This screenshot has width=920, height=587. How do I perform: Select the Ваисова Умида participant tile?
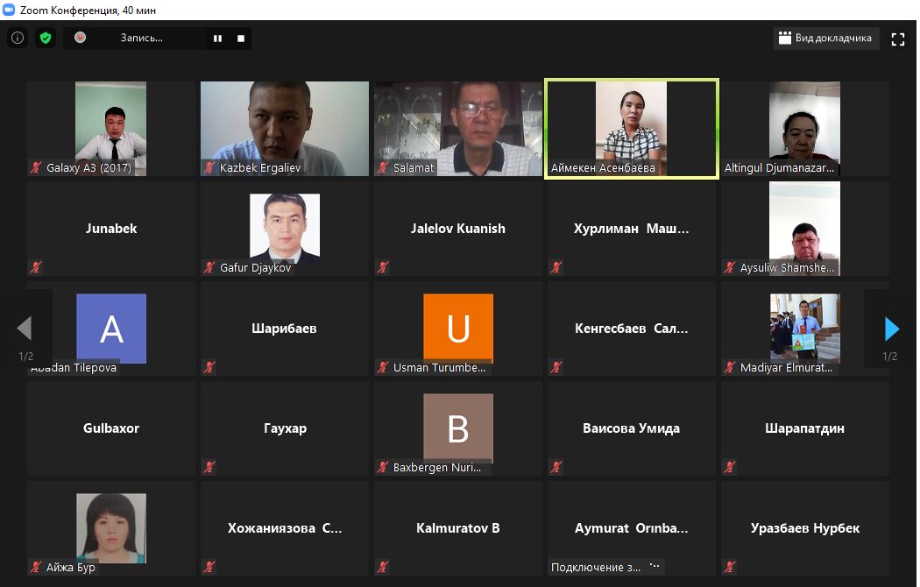coord(632,428)
